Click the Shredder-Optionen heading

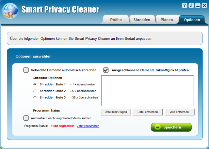pyautogui.click(x=48, y=78)
